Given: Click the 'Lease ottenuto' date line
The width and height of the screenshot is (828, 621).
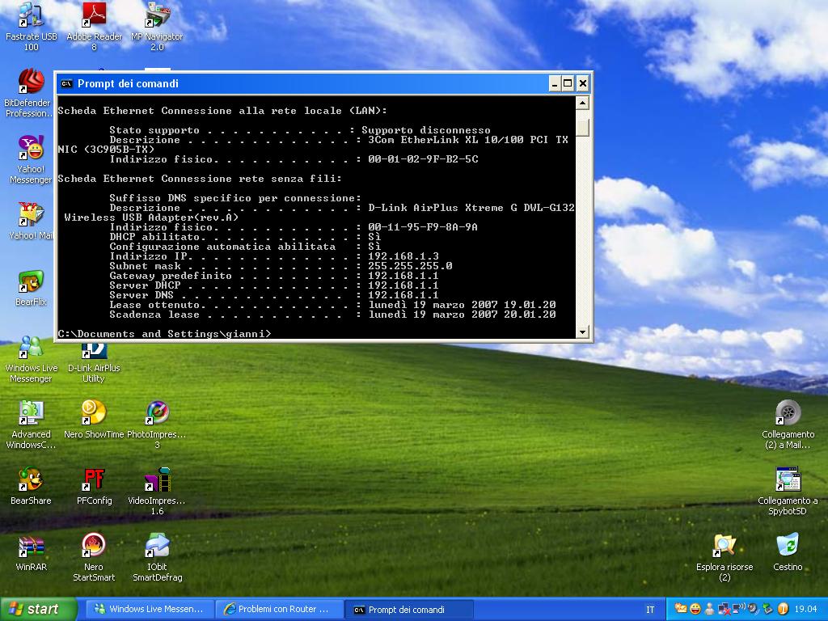Looking at the screenshot, I should pos(332,305).
